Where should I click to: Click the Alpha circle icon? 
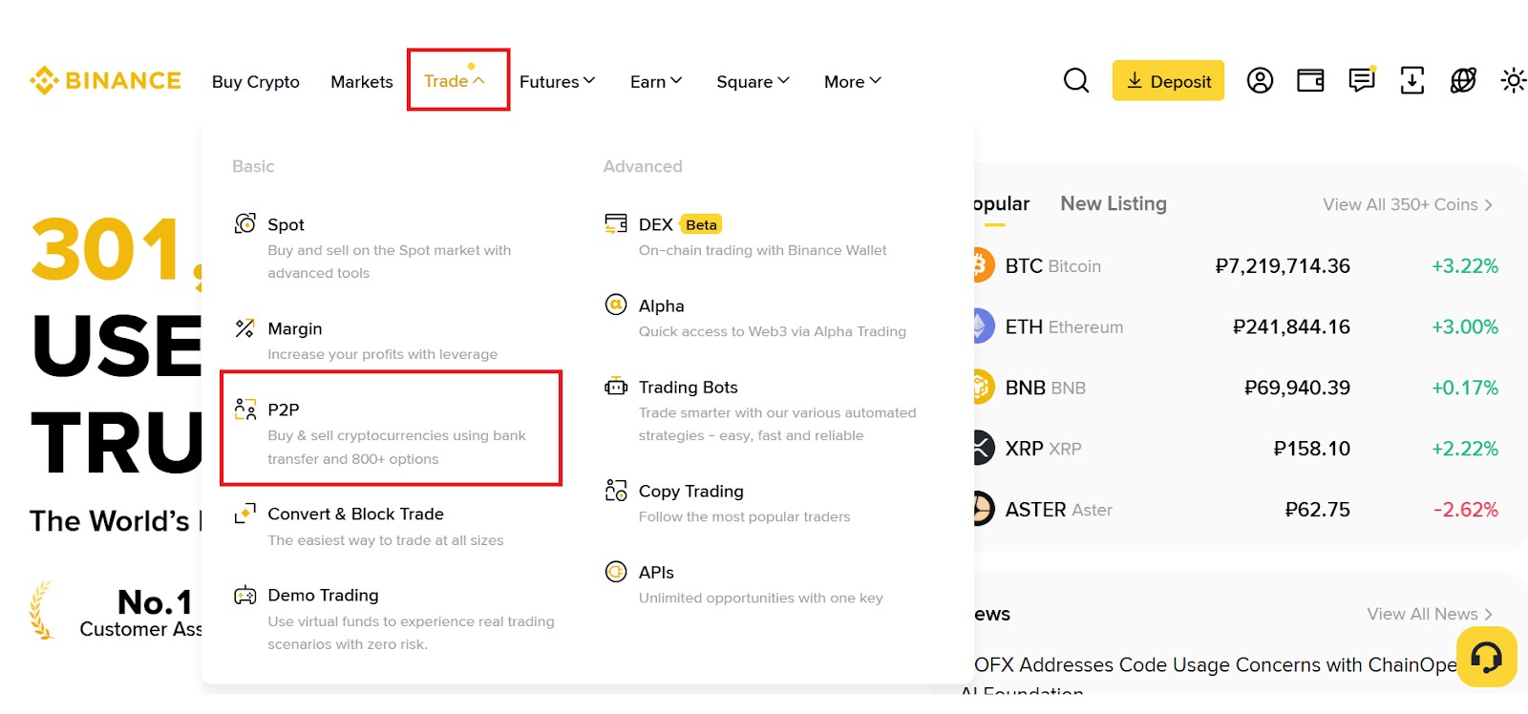616,304
